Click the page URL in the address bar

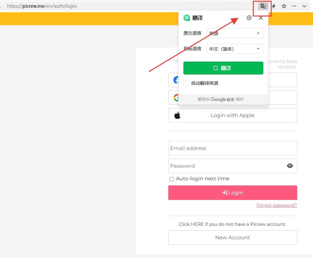click(42, 6)
